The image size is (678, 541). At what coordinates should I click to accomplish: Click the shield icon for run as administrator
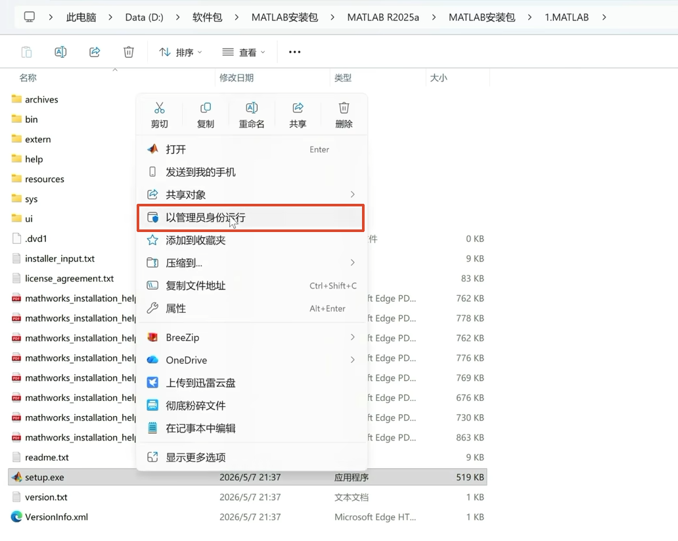[152, 218]
